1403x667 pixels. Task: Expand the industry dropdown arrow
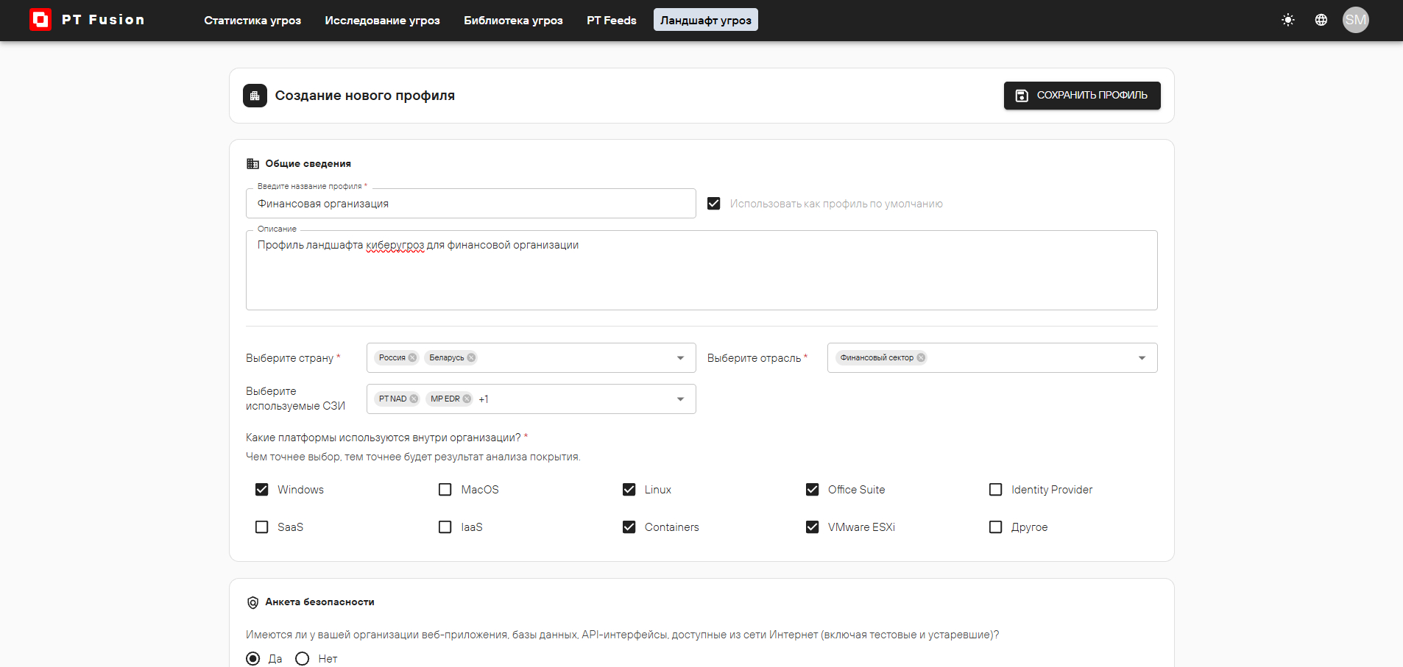(x=1142, y=358)
